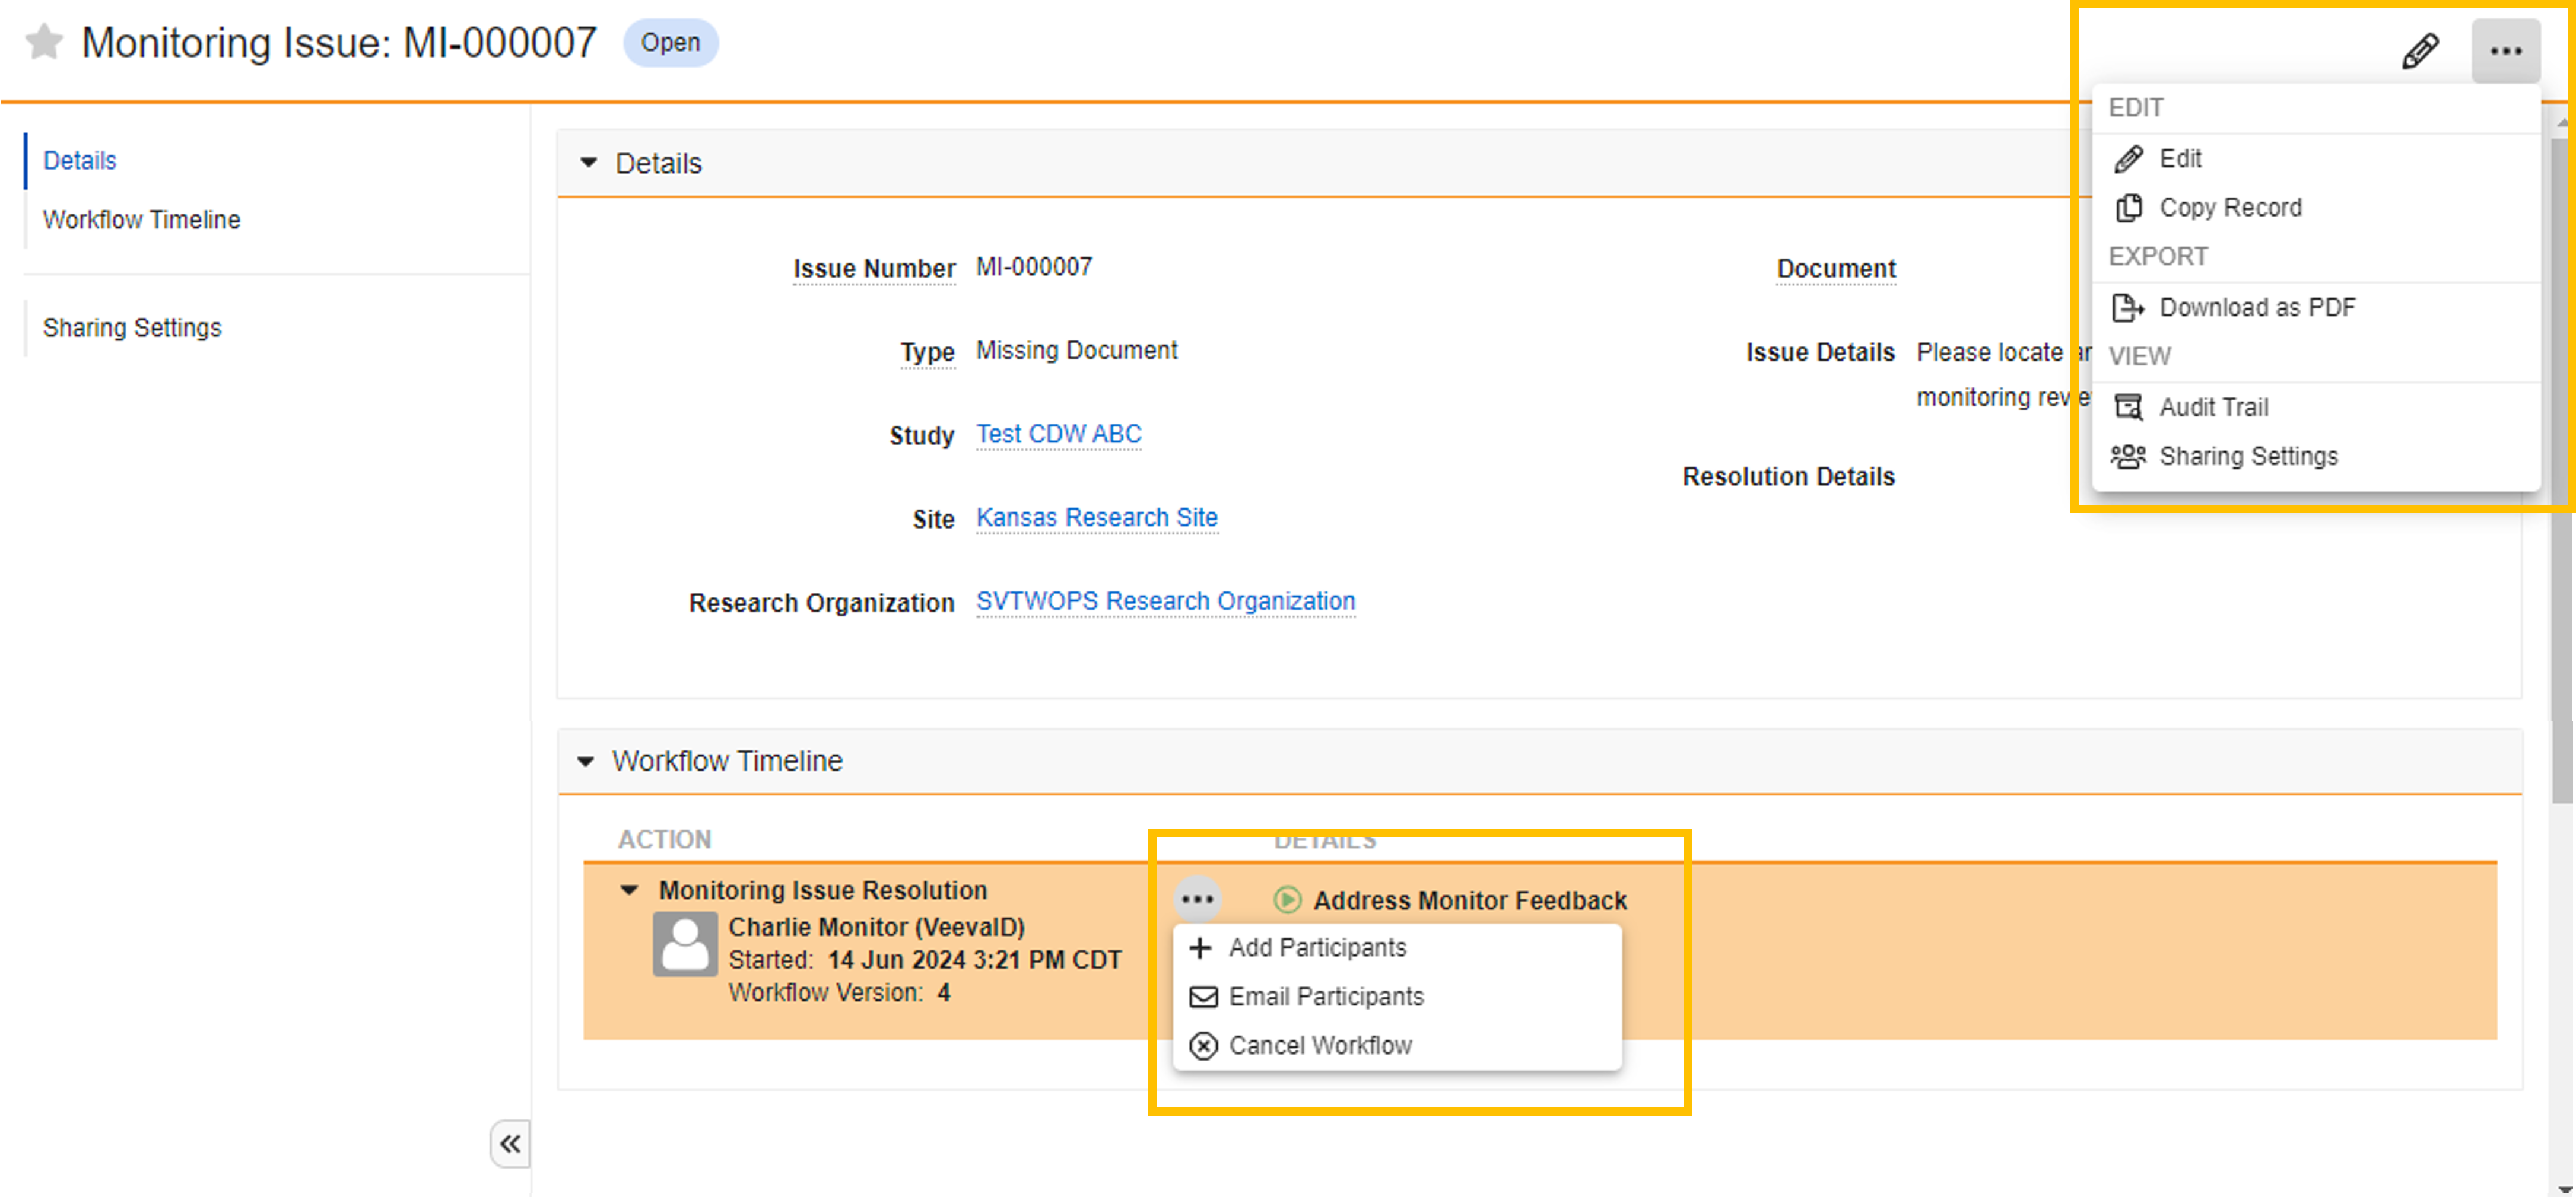2576x1197 pixels.
Task: Collapse the left sidebar panel
Action: (x=510, y=1144)
